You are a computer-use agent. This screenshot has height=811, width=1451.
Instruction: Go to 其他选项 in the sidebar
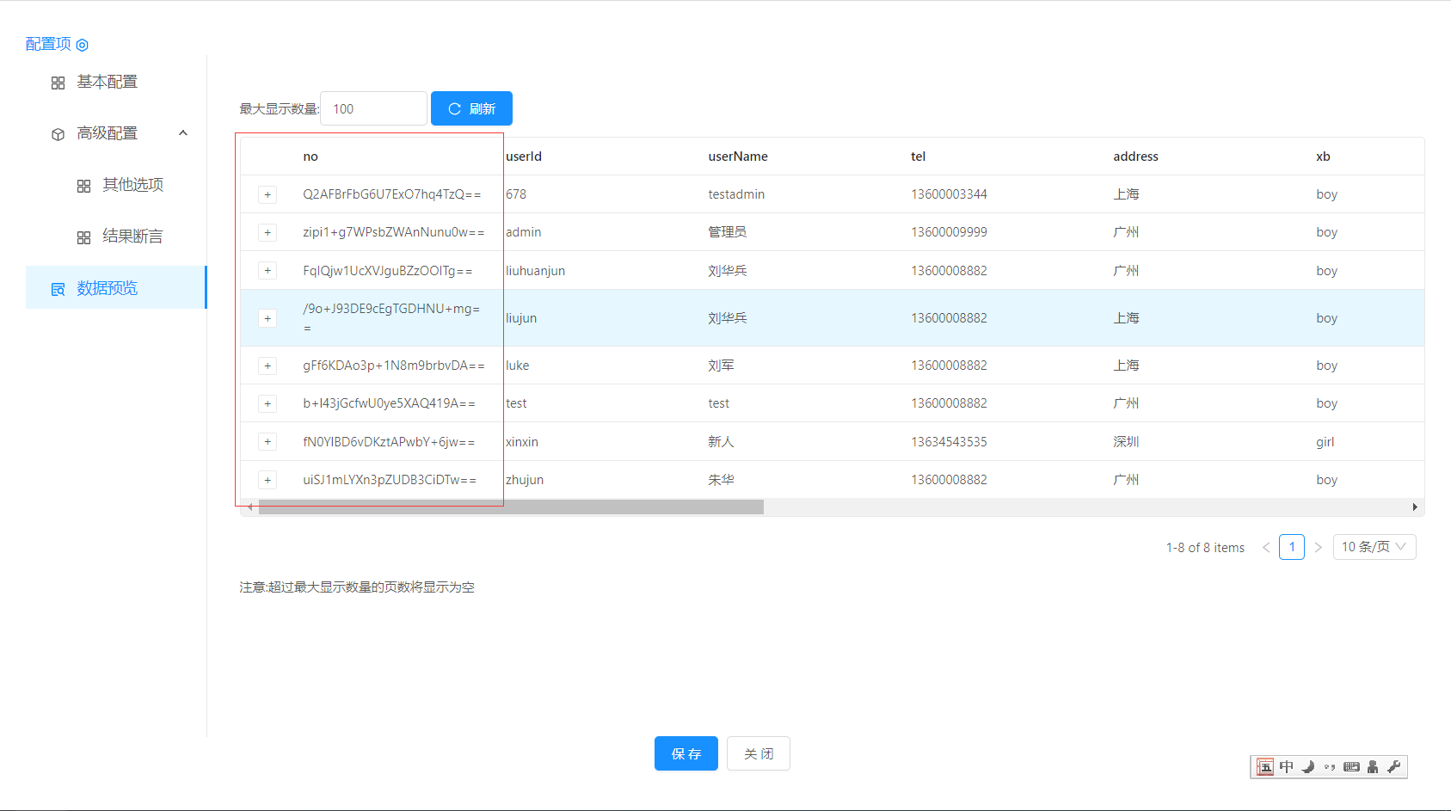[132, 185]
